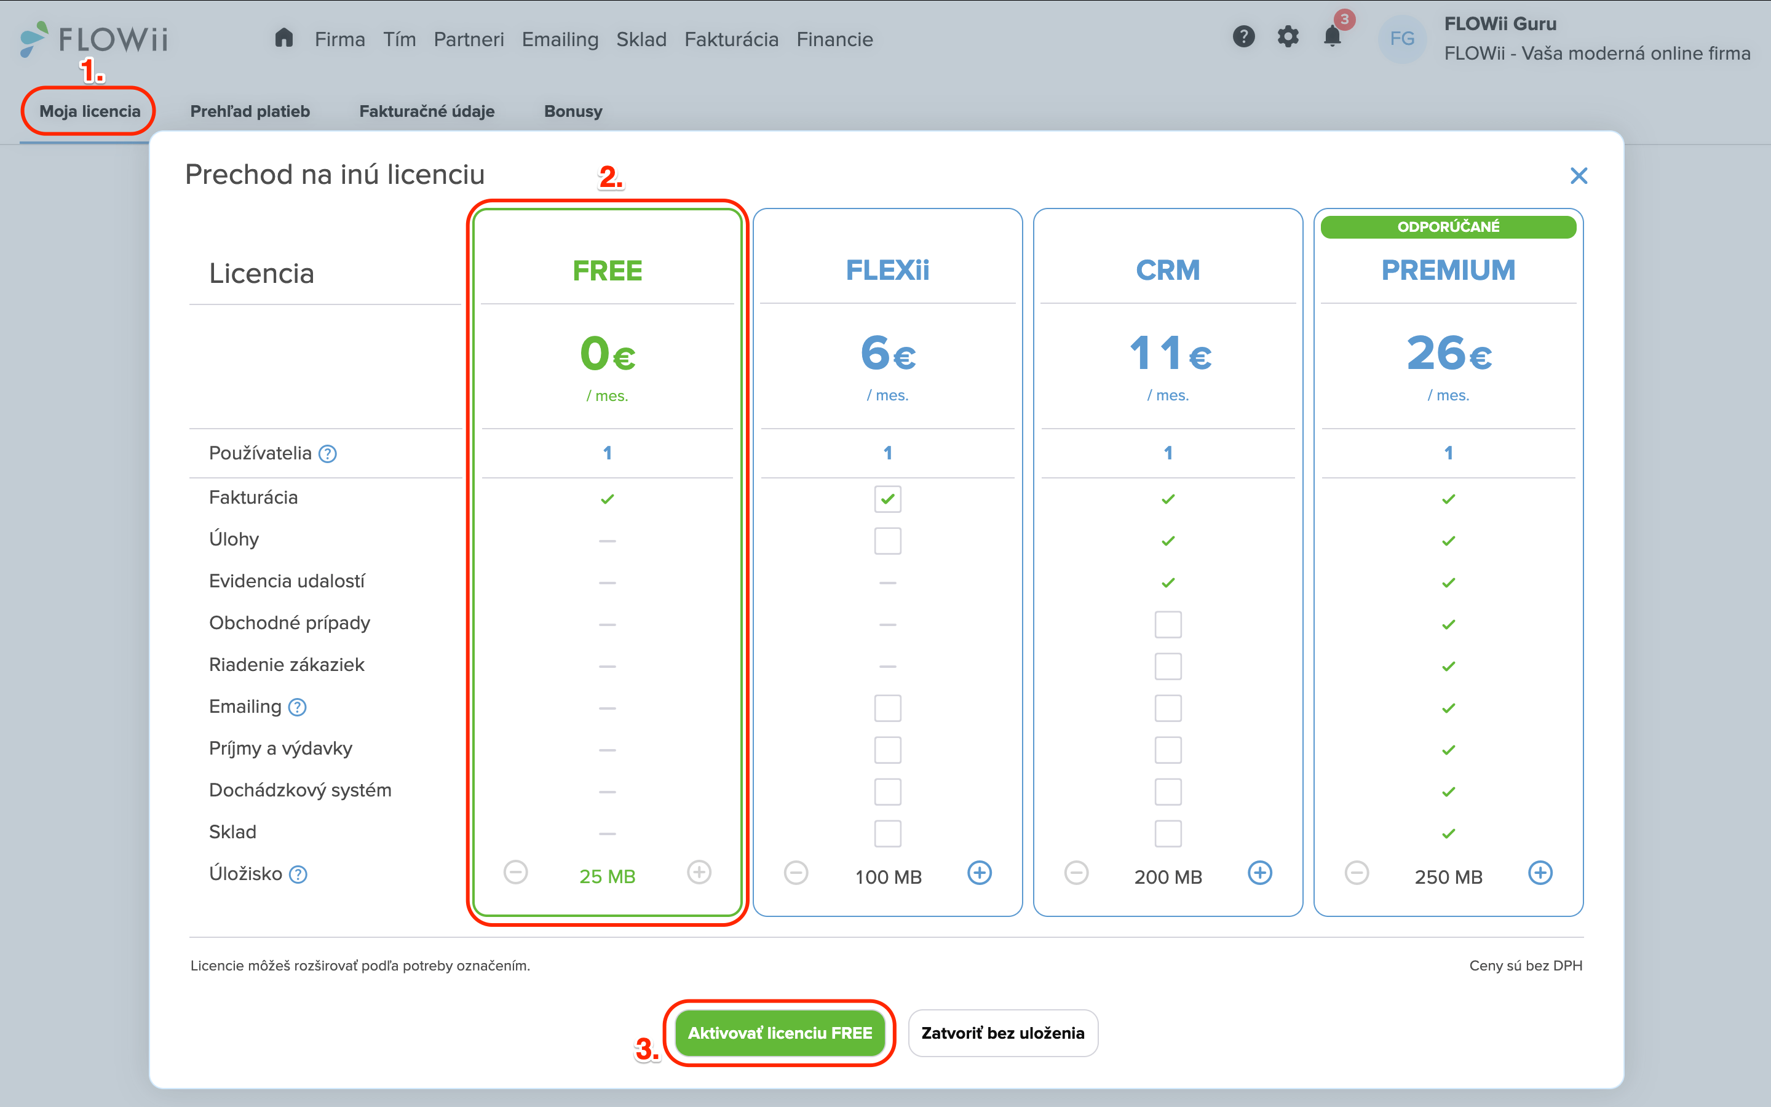Click FLOWii Guru user name
Screen dimensions: 1771x1107
[x=1499, y=24]
